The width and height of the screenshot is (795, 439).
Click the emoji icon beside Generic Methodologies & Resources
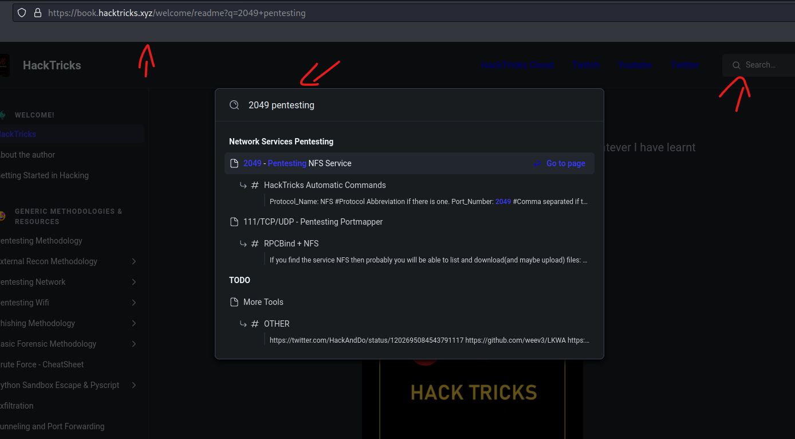(2, 216)
